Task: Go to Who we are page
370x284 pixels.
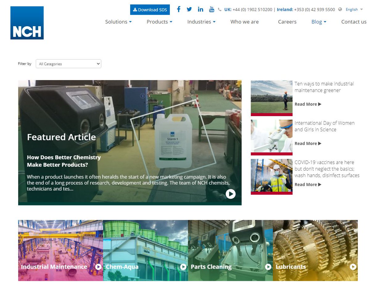Action: click(245, 22)
